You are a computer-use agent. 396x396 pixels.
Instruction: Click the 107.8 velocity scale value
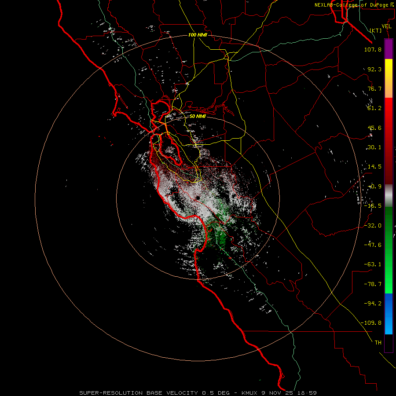pyautogui.click(x=373, y=49)
